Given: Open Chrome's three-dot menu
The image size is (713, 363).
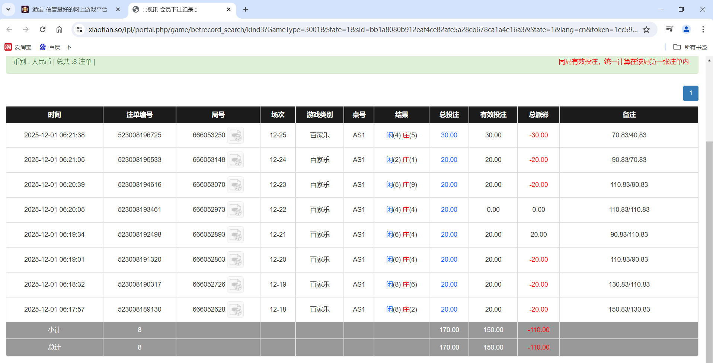Looking at the screenshot, I should coord(703,29).
